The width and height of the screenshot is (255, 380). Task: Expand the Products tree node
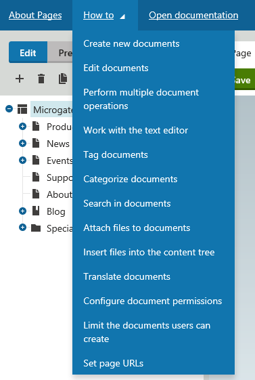(x=22, y=126)
